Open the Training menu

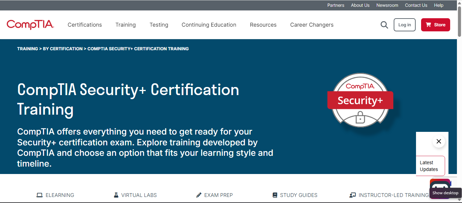pos(125,25)
